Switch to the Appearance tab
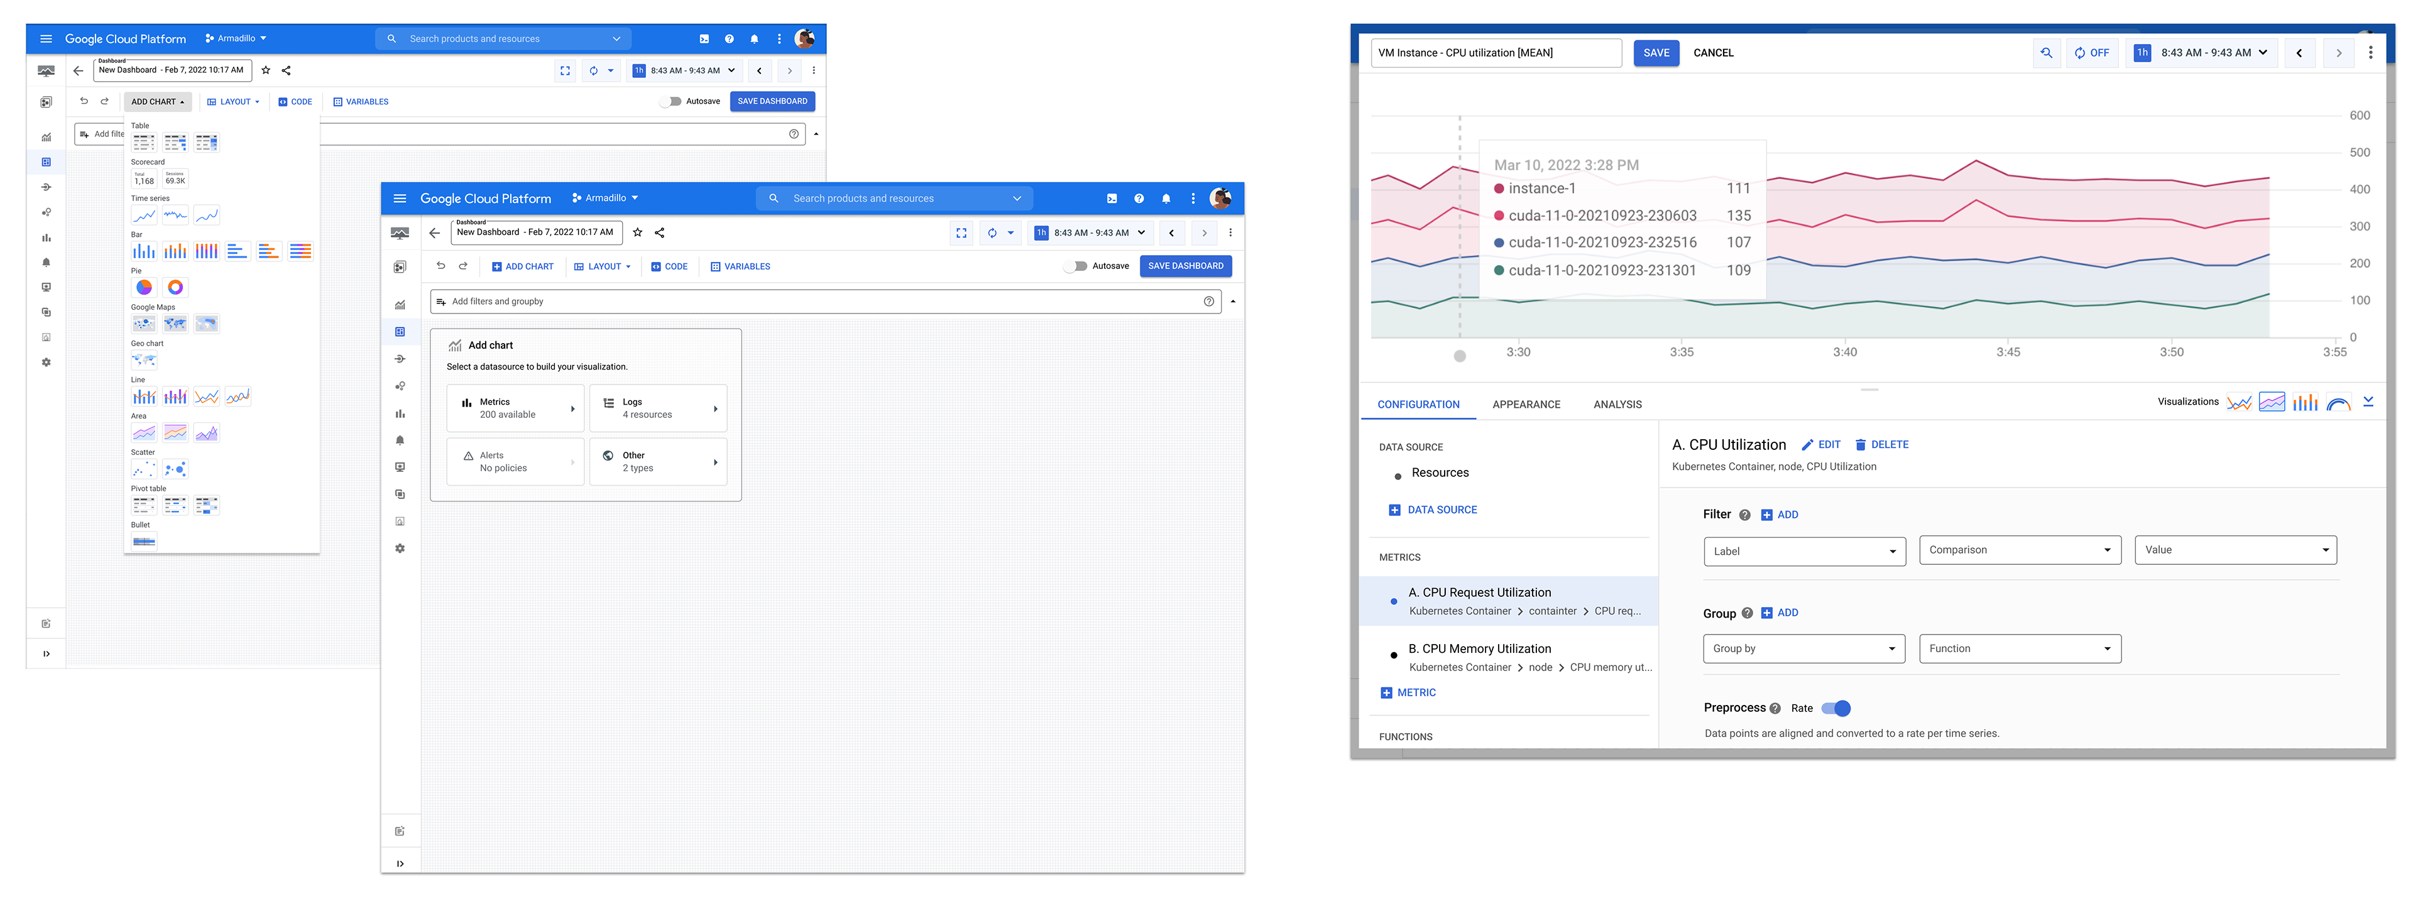Viewport: 2413px width, 901px height. (1526, 405)
